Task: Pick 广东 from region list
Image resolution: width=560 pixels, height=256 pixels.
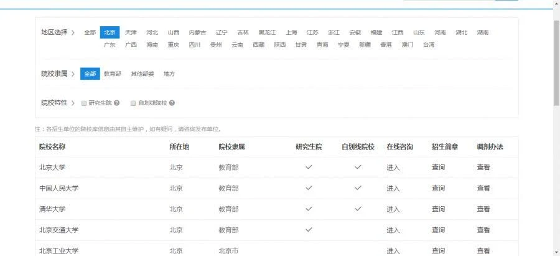Action: point(110,45)
